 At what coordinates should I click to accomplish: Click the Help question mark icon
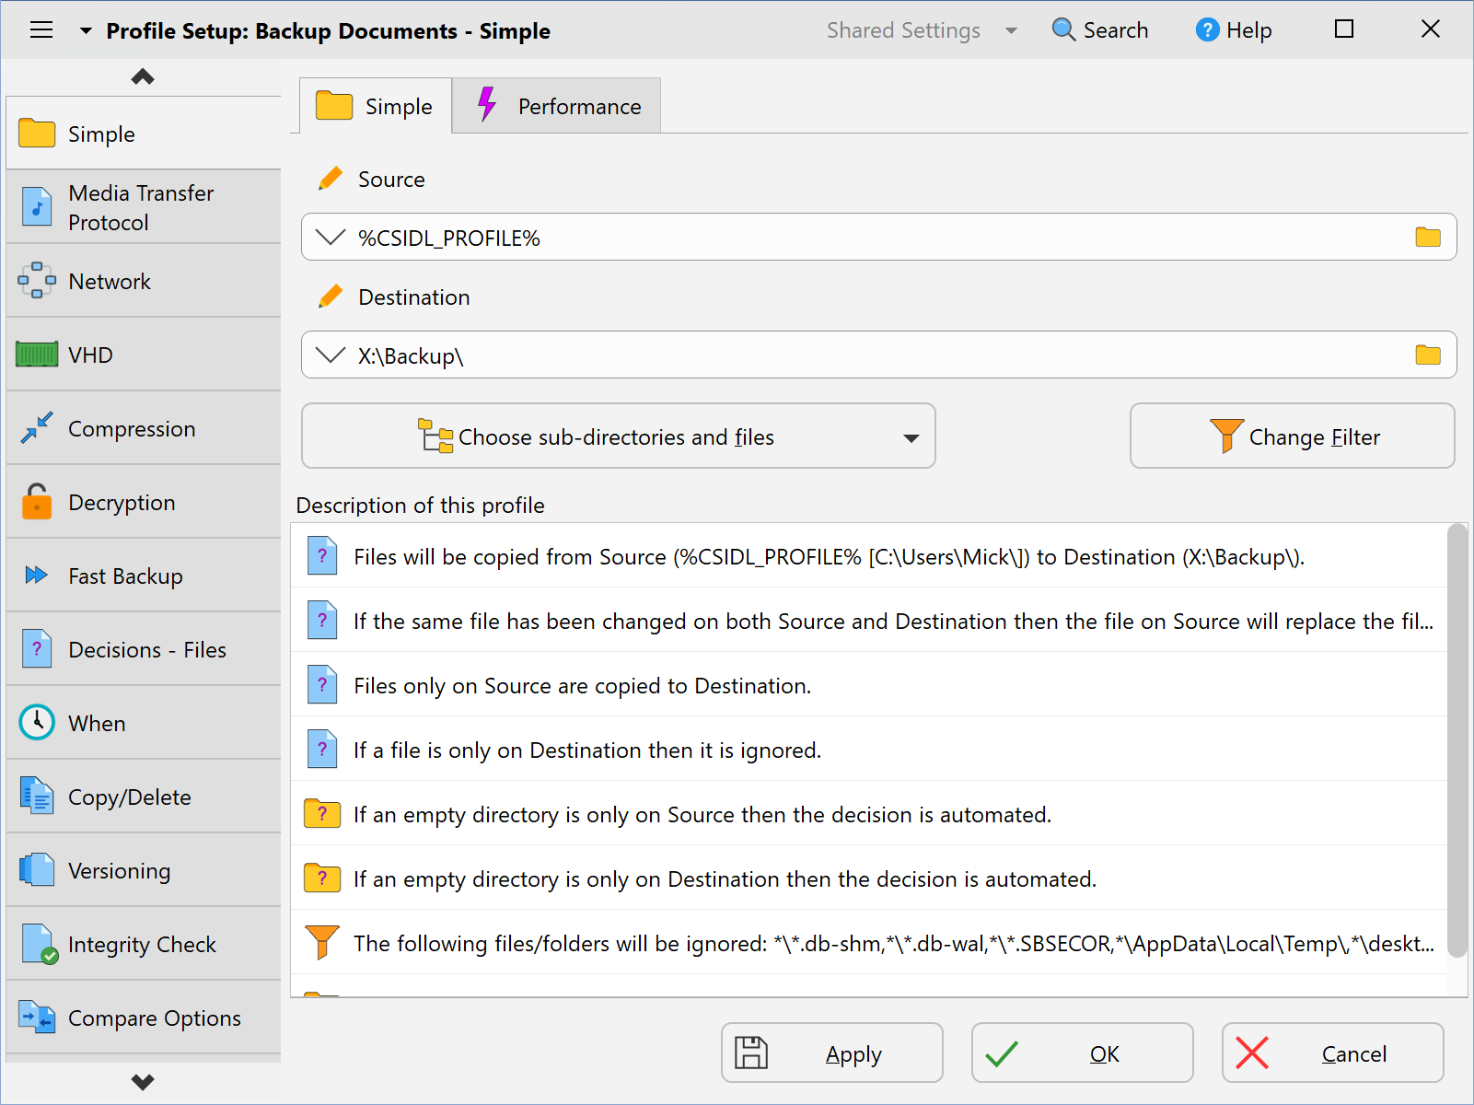tap(1206, 29)
